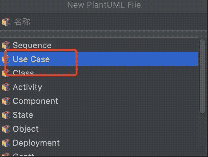Screen dimensions: 208x157
Task: Select the partially visible Gantt item
Action: (23, 155)
